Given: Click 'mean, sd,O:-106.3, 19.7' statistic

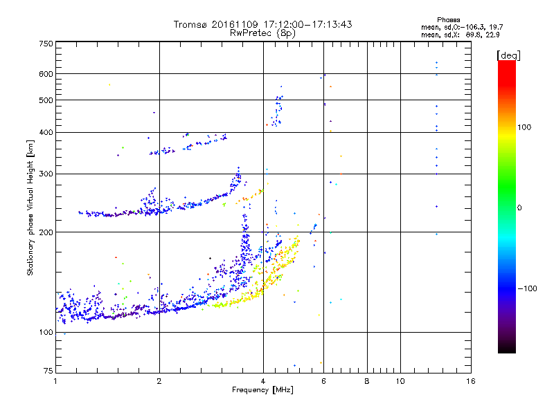Looking at the screenshot, I should (x=462, y=27).
